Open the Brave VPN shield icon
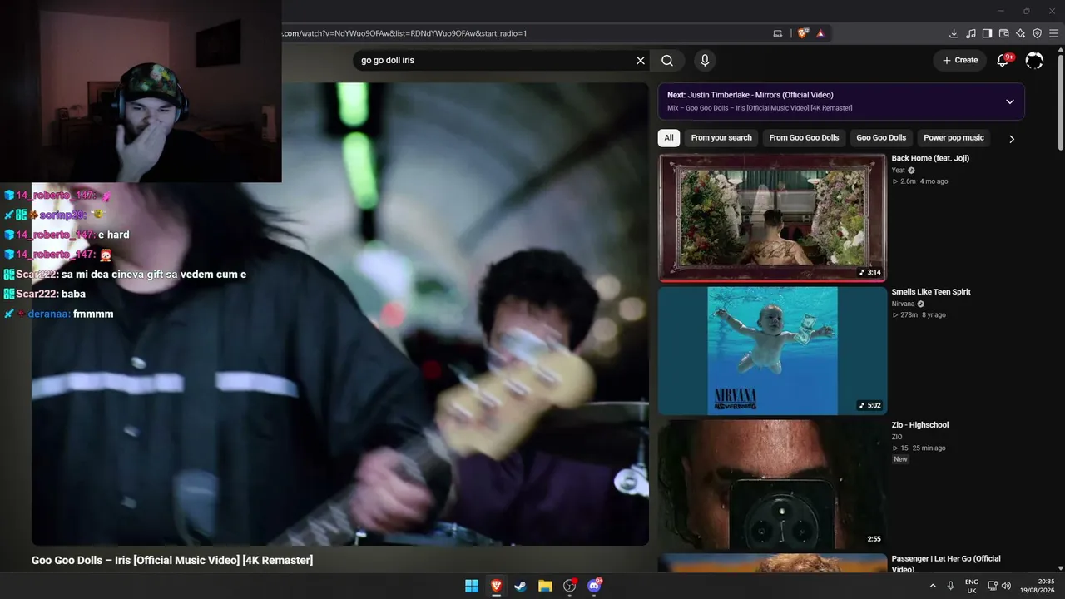1065x599 pixels. (1037, 33)
